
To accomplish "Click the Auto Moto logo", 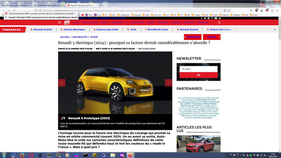I will [67, 22].
